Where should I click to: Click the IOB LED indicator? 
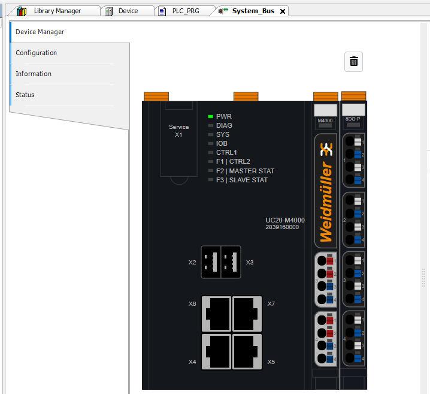coord(210,143)
